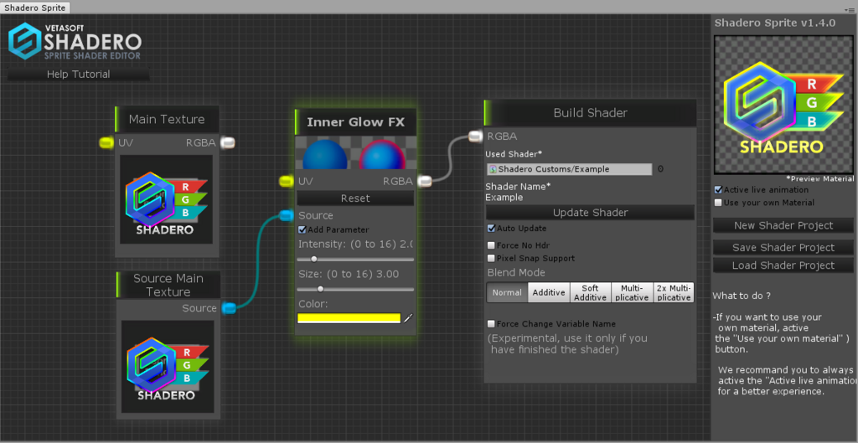Enable Add Parameter checkbox
This screenshot has height=443, width=858.
[302, 229]
